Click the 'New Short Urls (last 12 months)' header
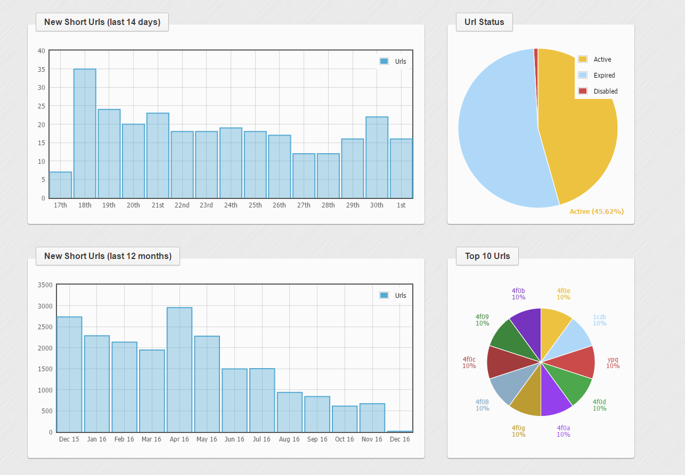Image resolution: width=685 pixels, height=475 pixels. pos(108,256)
